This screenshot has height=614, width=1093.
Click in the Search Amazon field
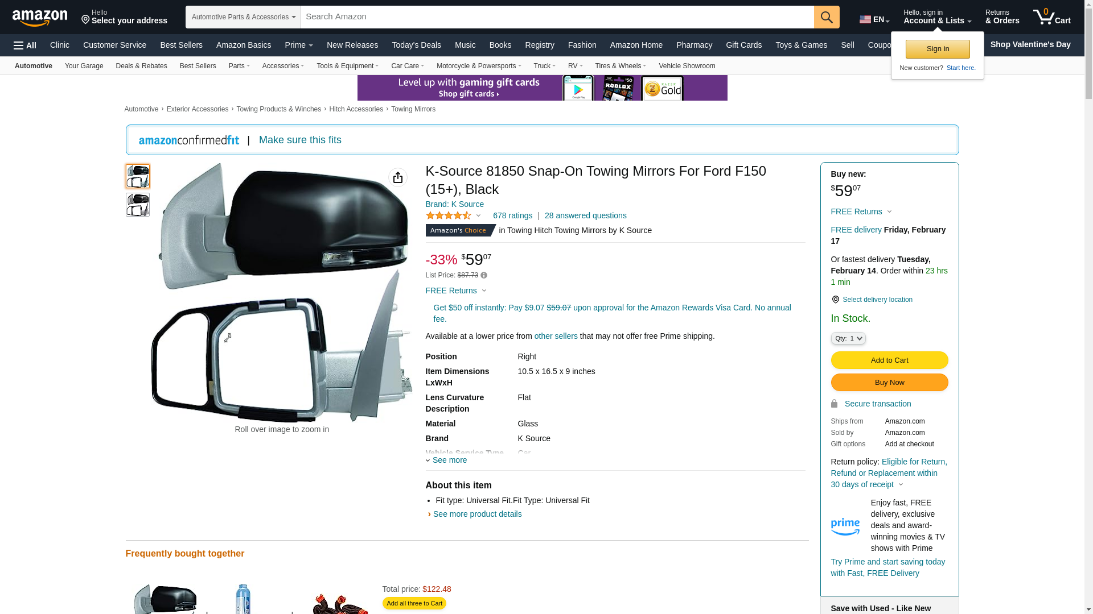[557, 17]
